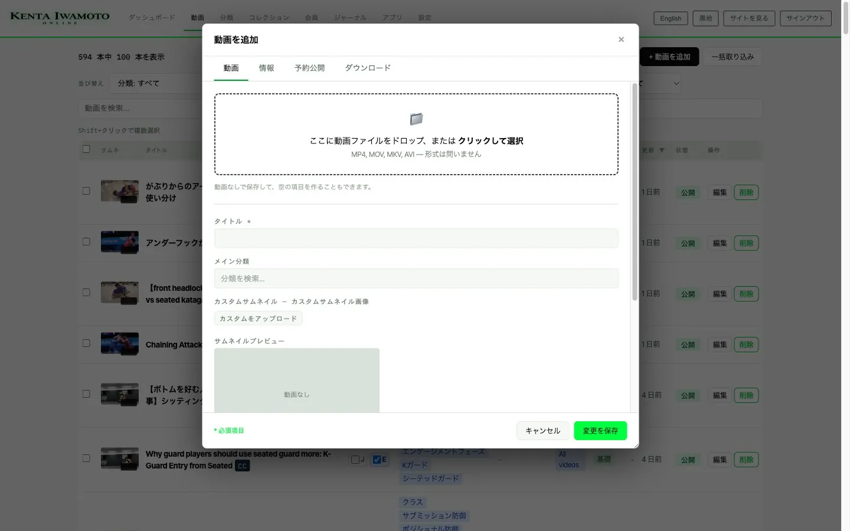This screenshot has height=531, width=850.
Task: Click the 変更を保存 button
Action: pyautogui.click(x=600, y=431)
